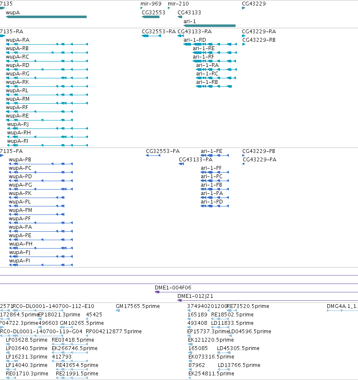The width and height of the screenshot is (358, 380).
Task: Click transcript wupA-RA label
Action: coord(18,40)
